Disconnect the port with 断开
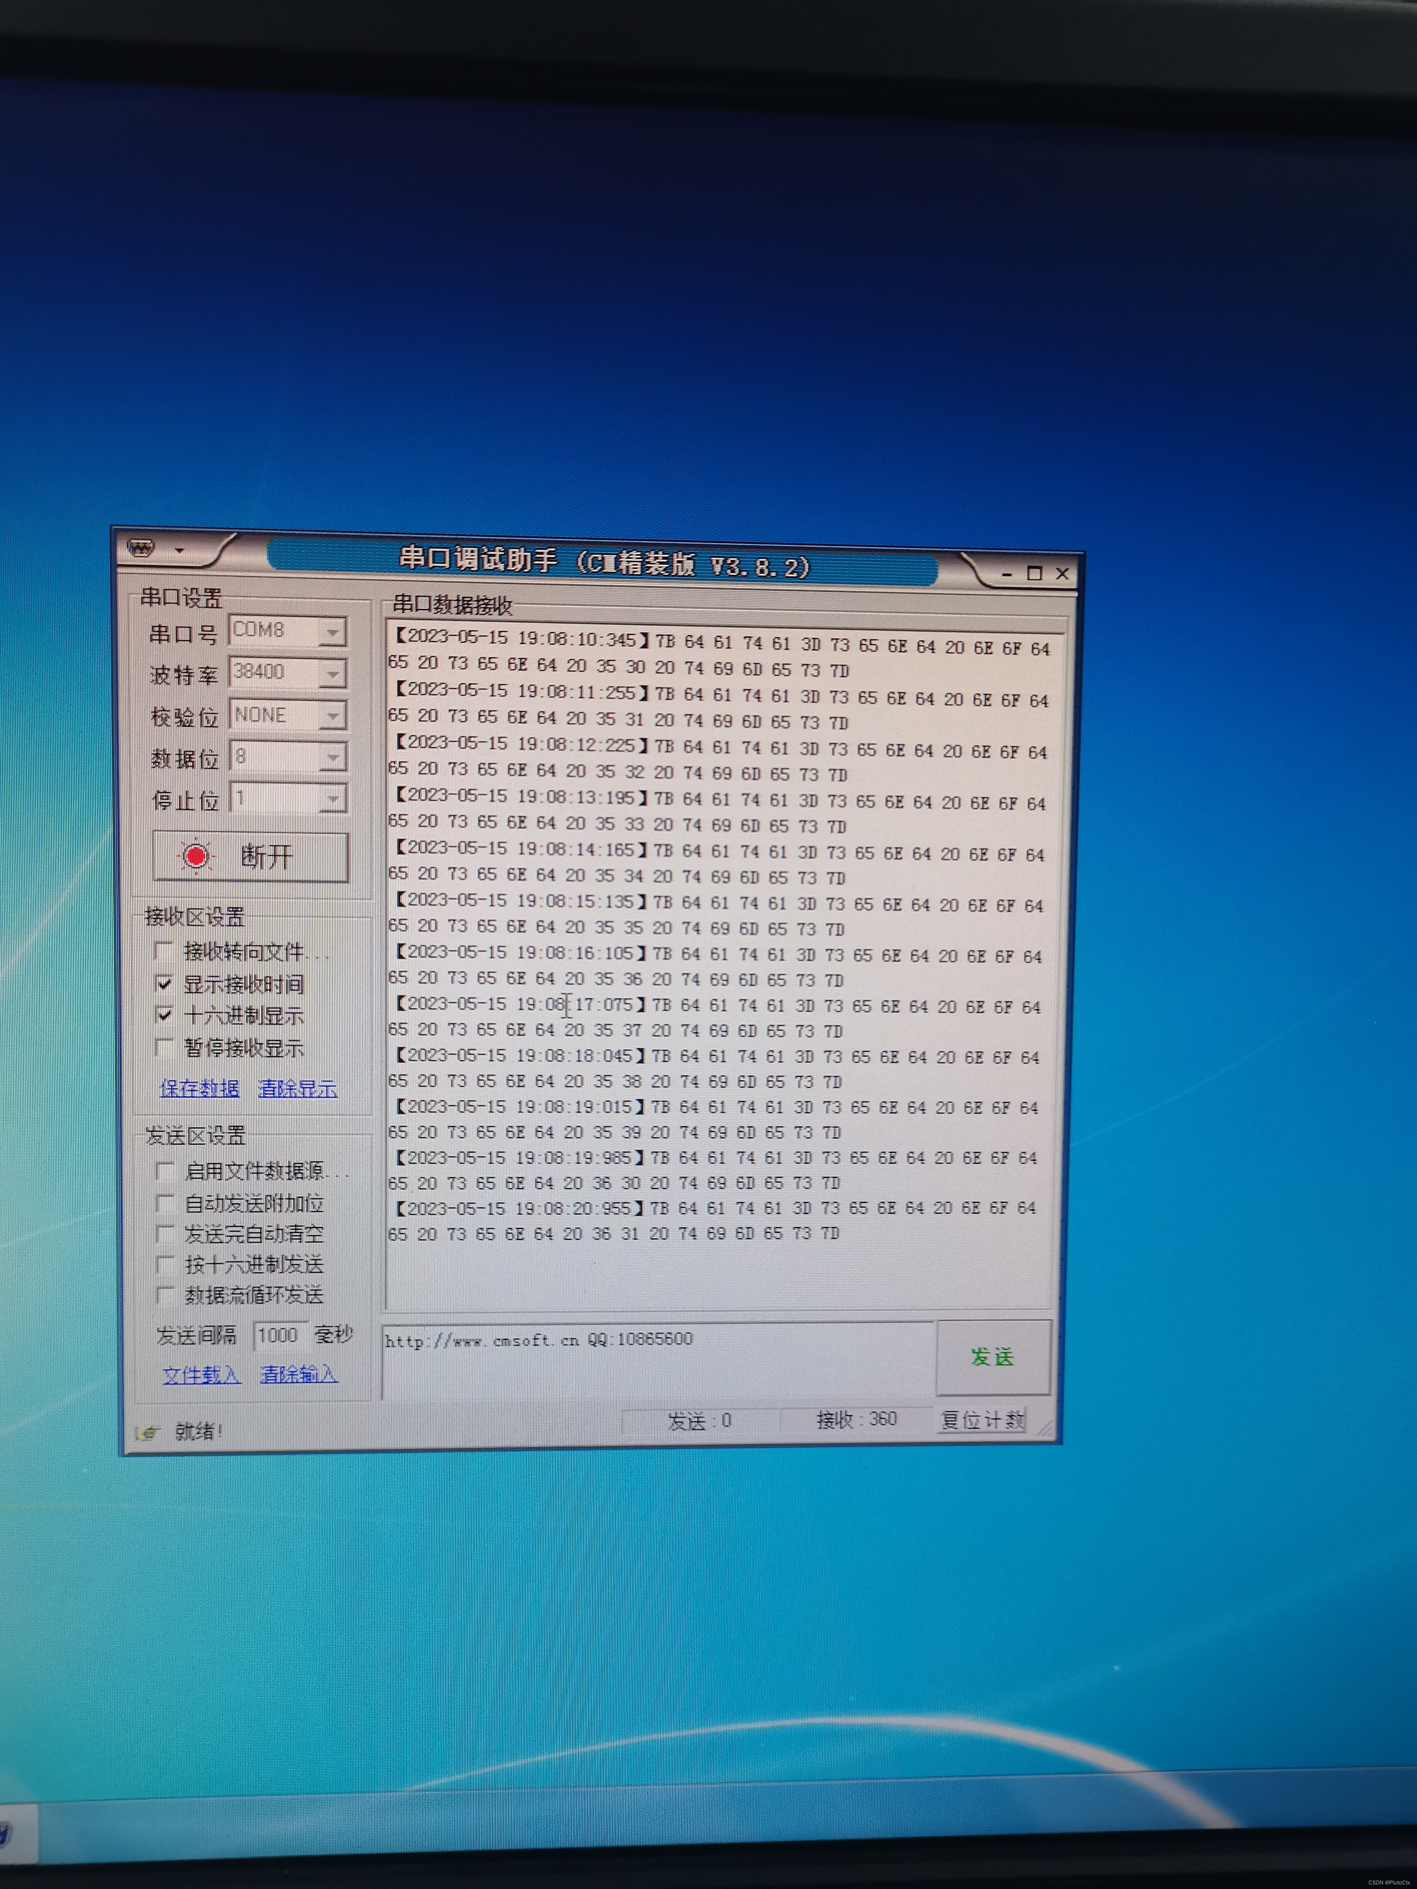Viewport: 1417px width, 1889px height. pyautogui.click(x=250, y=856)
